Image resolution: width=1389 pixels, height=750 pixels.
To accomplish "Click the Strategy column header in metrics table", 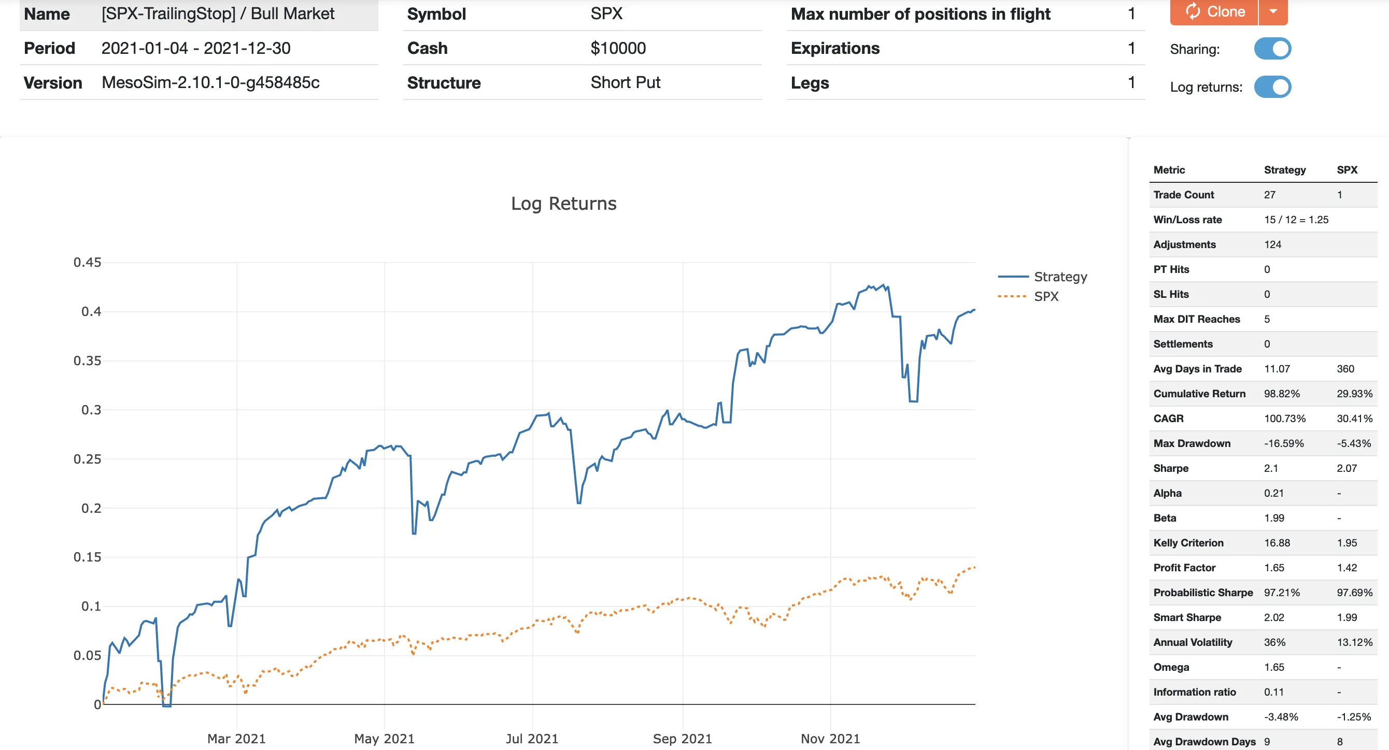I will click(1285, 169).
